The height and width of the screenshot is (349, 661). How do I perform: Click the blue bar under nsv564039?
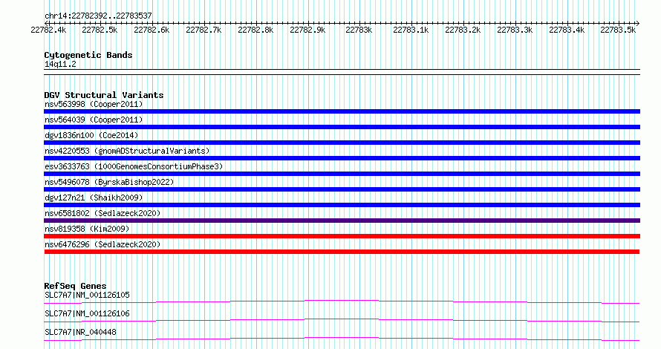342,127
